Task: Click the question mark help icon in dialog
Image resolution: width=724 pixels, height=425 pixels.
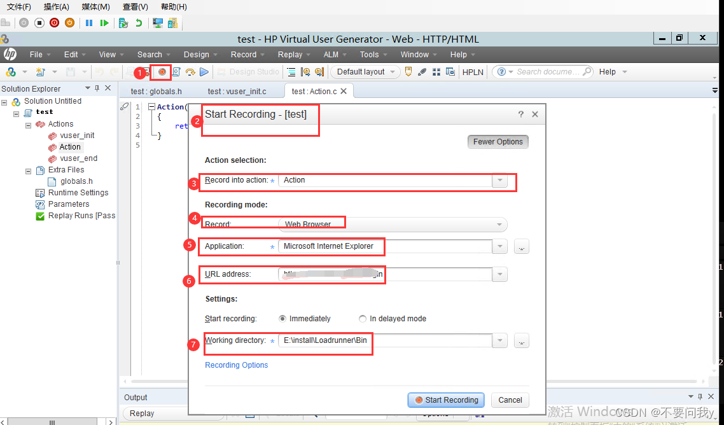Action: pos(521,114)
